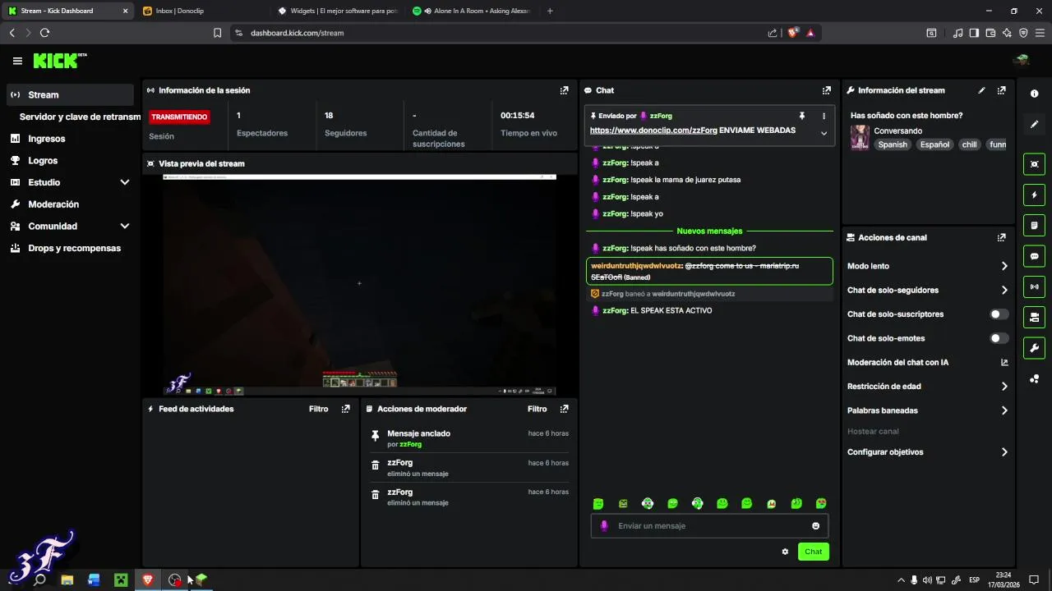Open the hamburger menu beside the Kick logo

[x=17, y=61]
